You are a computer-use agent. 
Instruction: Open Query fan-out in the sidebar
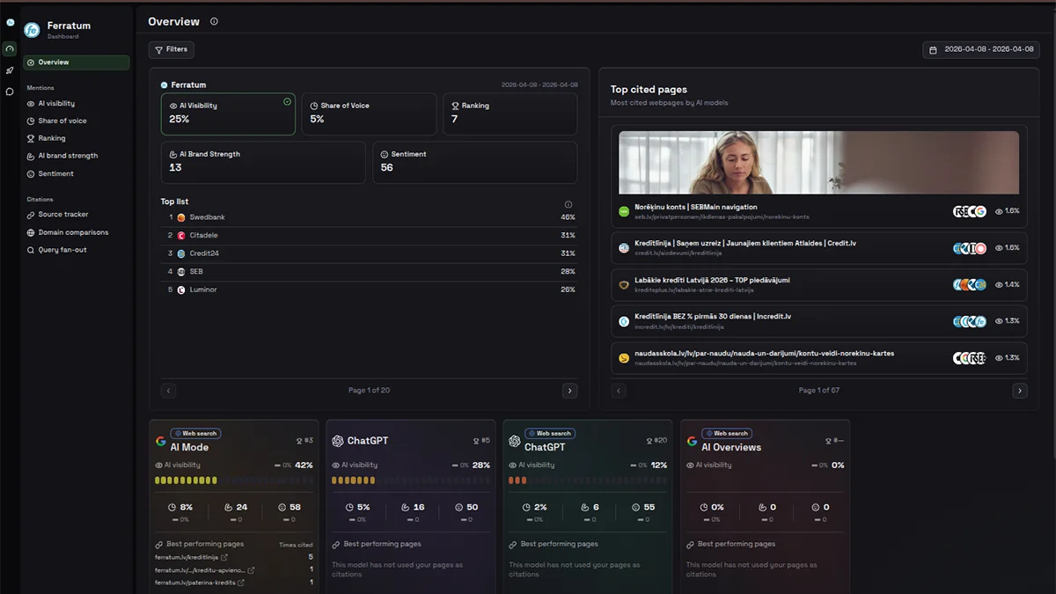click(62, 250)
